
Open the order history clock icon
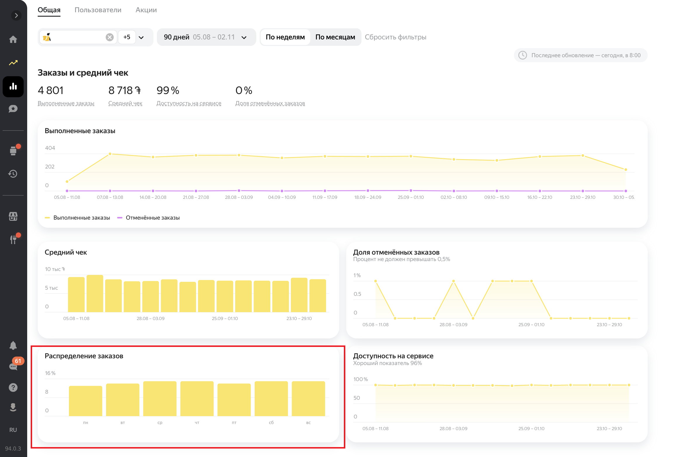click(x=13, y=174)
